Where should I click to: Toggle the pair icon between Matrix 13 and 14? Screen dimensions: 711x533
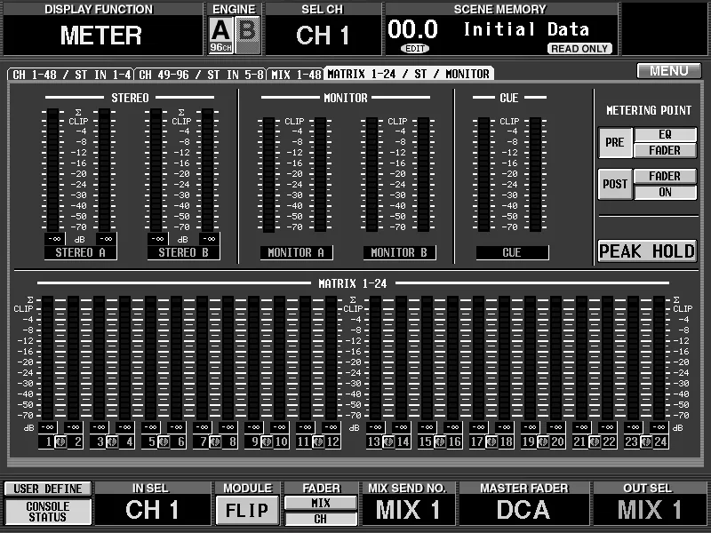click(388, 442)
